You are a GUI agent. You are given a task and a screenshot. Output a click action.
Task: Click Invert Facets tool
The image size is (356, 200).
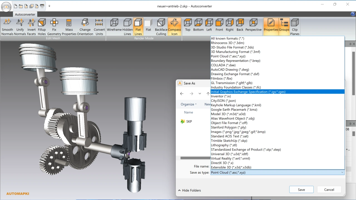31,27
